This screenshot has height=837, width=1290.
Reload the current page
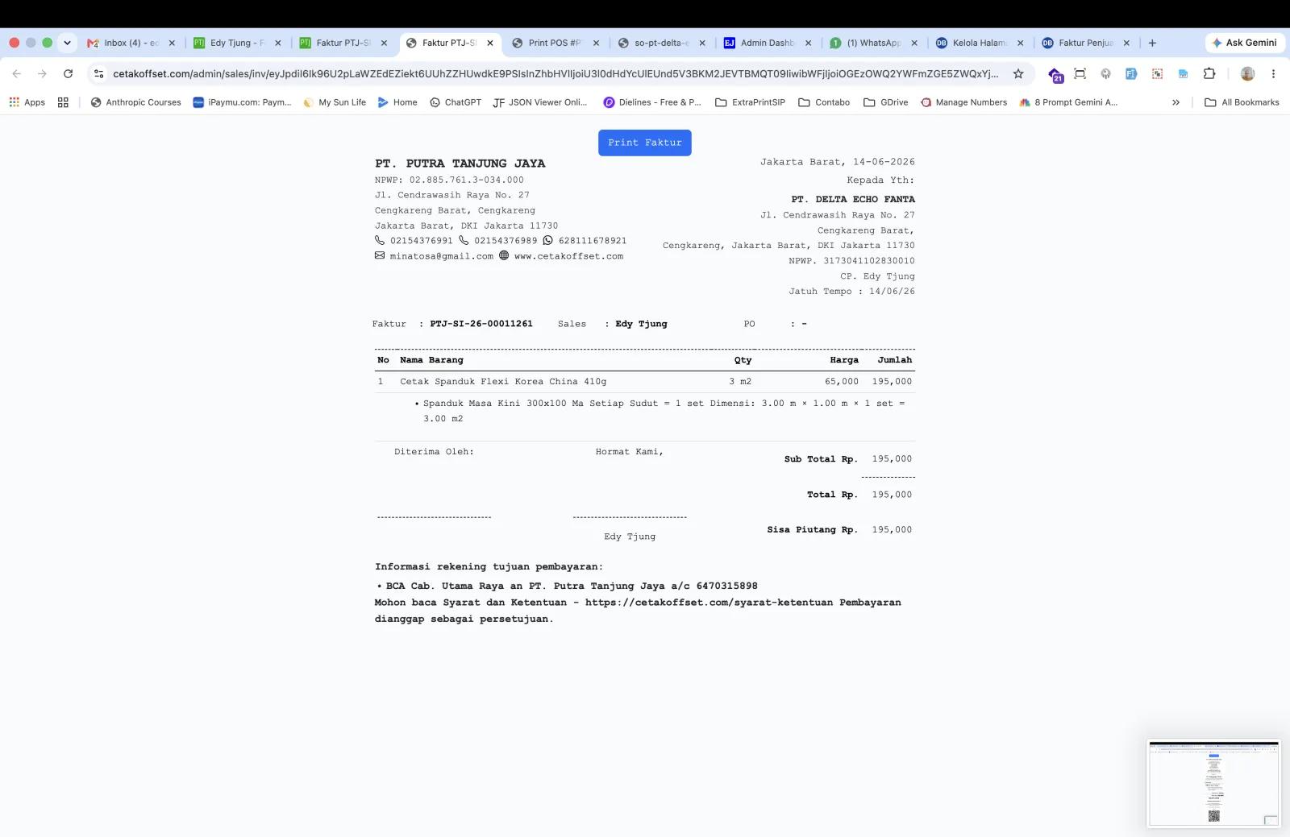click(x=69, y=74)
